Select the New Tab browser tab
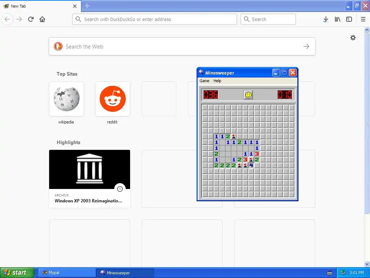The height and width of the screenshot is (278, 370). (40, 6)
